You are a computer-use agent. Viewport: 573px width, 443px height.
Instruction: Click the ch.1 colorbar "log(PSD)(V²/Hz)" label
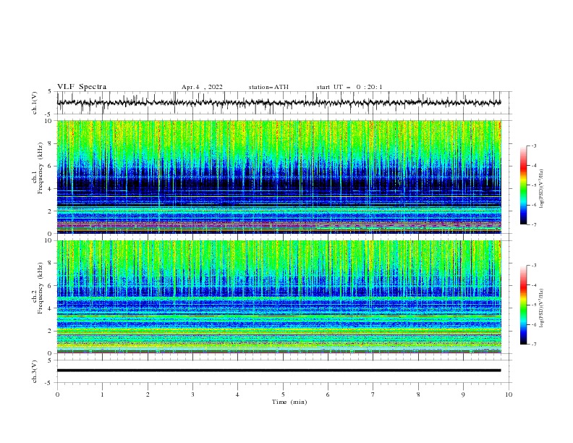tap(542, 189)
